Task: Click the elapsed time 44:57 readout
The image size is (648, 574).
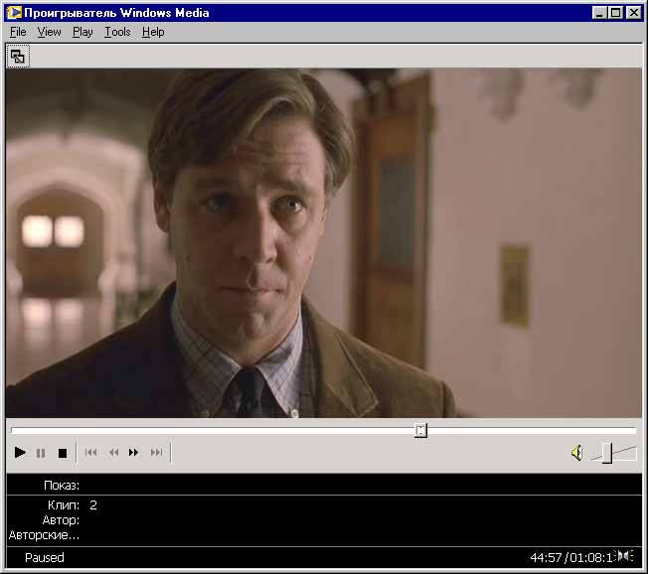Action: pos(546,558)
